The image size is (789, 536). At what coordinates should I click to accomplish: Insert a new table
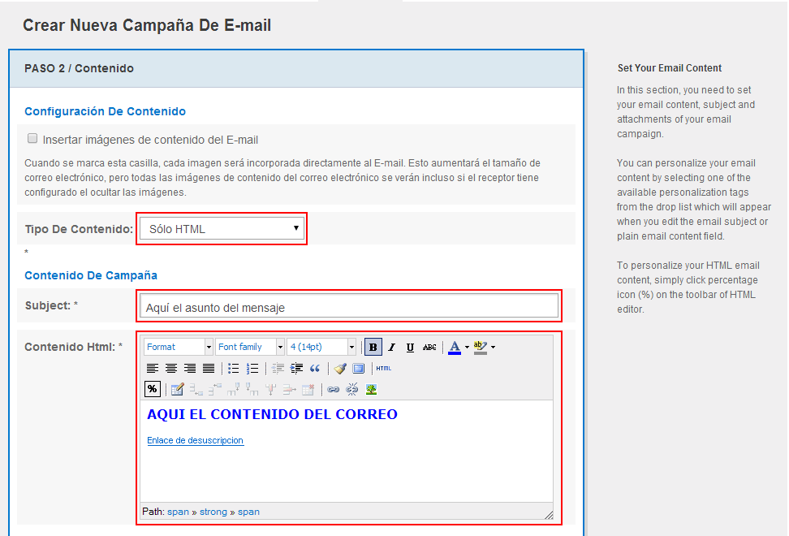(177, 390)
